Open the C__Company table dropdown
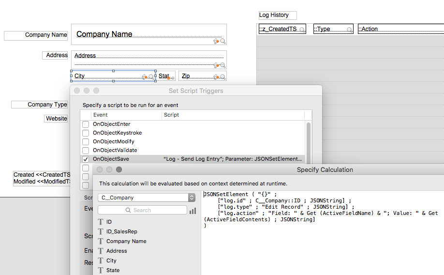The image size is (444, 275). 147,198
